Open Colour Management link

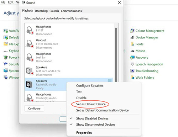click(x=150, y=31)
